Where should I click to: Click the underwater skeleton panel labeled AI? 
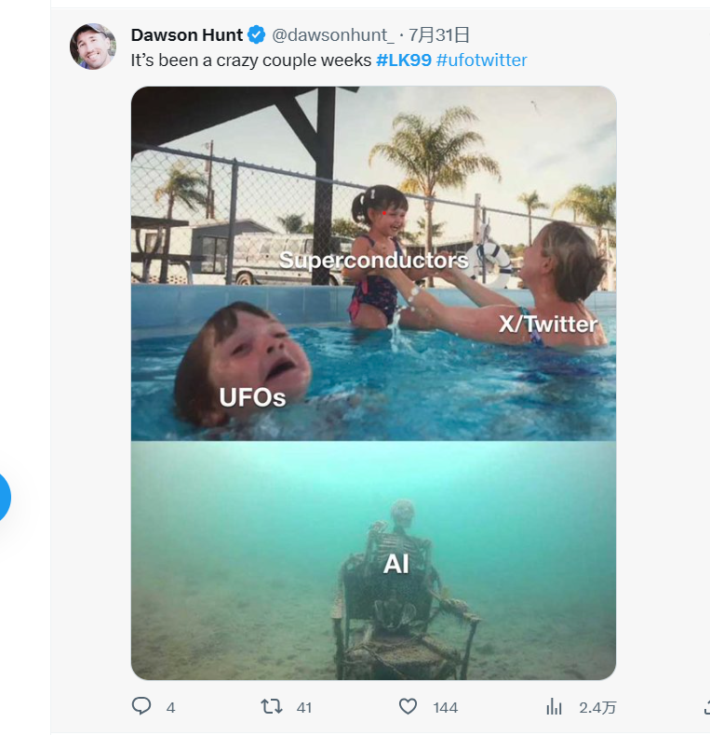click(x=373, y=560)
